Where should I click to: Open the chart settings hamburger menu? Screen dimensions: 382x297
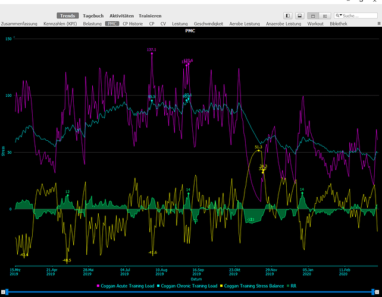(379, 24)
